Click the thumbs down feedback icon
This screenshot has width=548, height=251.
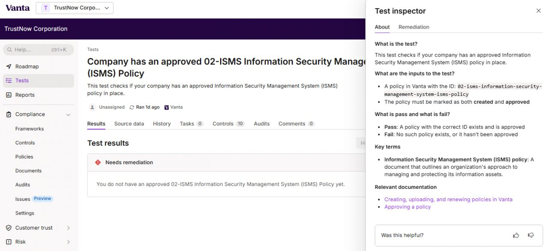[x=531, y=235]
